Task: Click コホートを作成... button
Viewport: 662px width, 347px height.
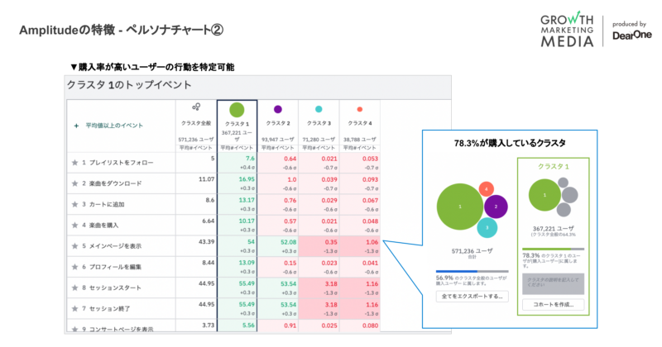Action: (x=553, y=304)
